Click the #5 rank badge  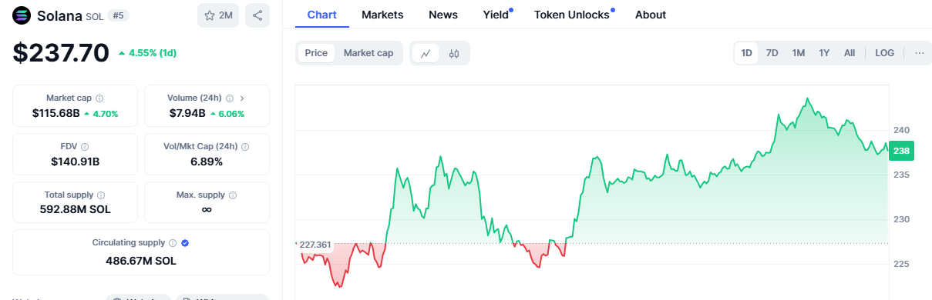click(x=118, y=15)
